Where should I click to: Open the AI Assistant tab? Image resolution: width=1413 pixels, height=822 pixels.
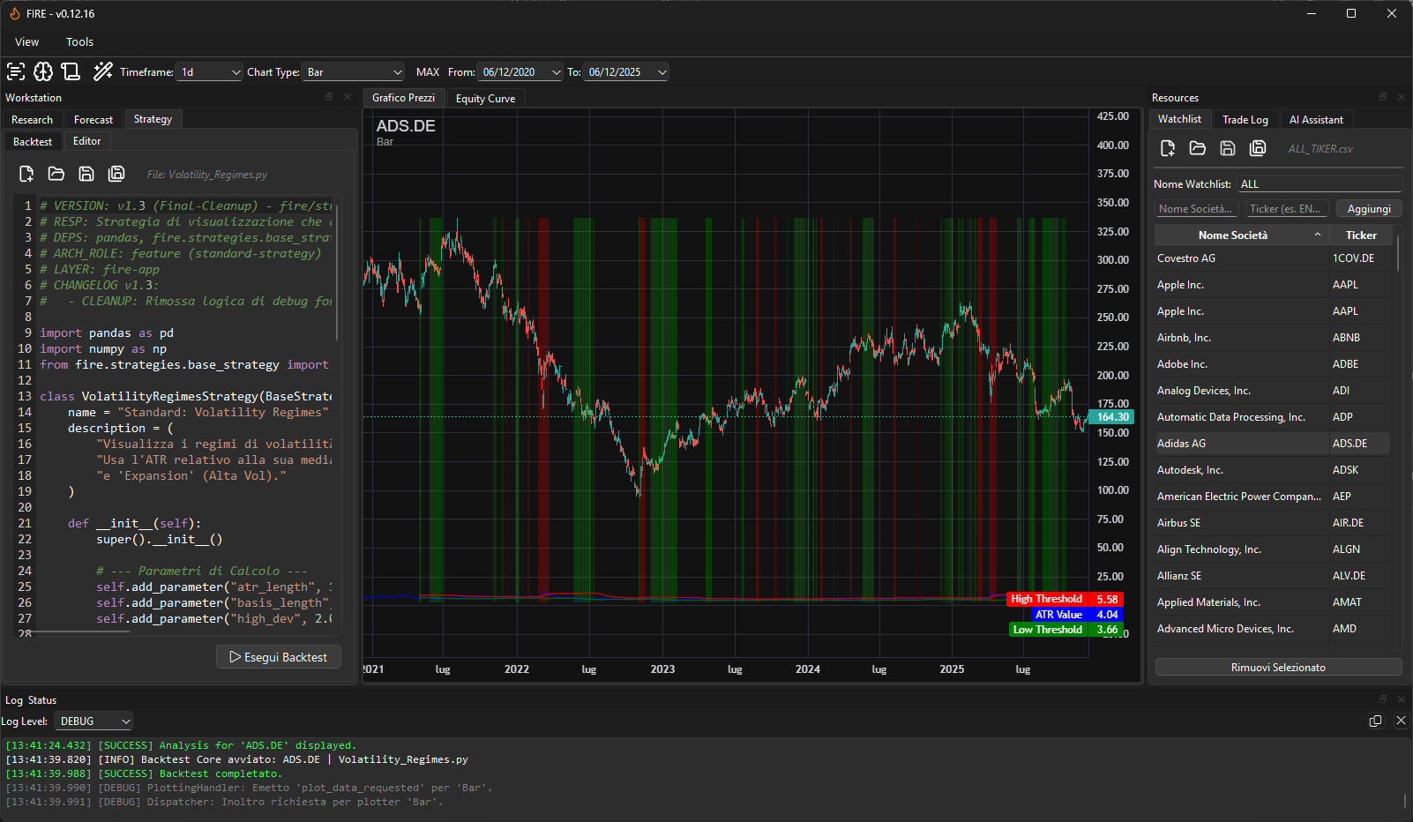(1316, 120)
